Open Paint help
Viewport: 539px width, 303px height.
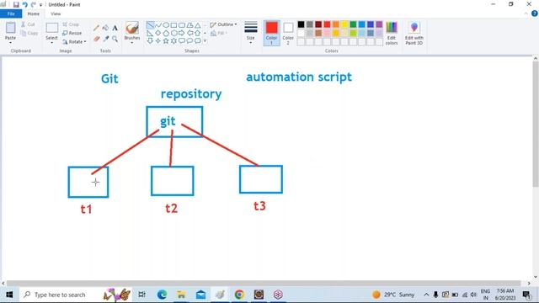coord(535,13)
